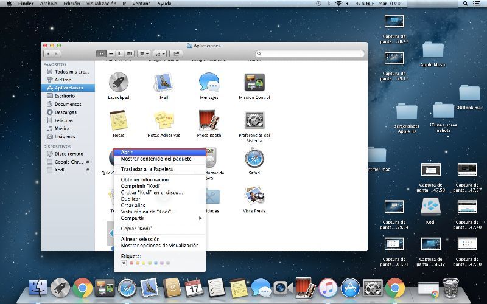
Task: Choose Abrir from the context menu
Action: click(x=159, y=152)
